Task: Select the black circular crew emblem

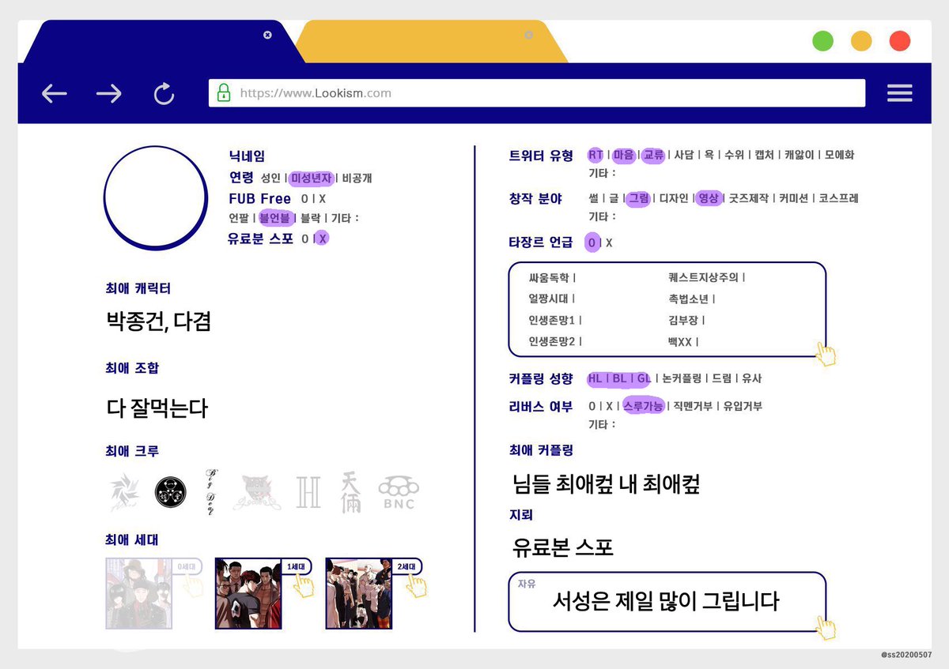Action: (170, 493)
